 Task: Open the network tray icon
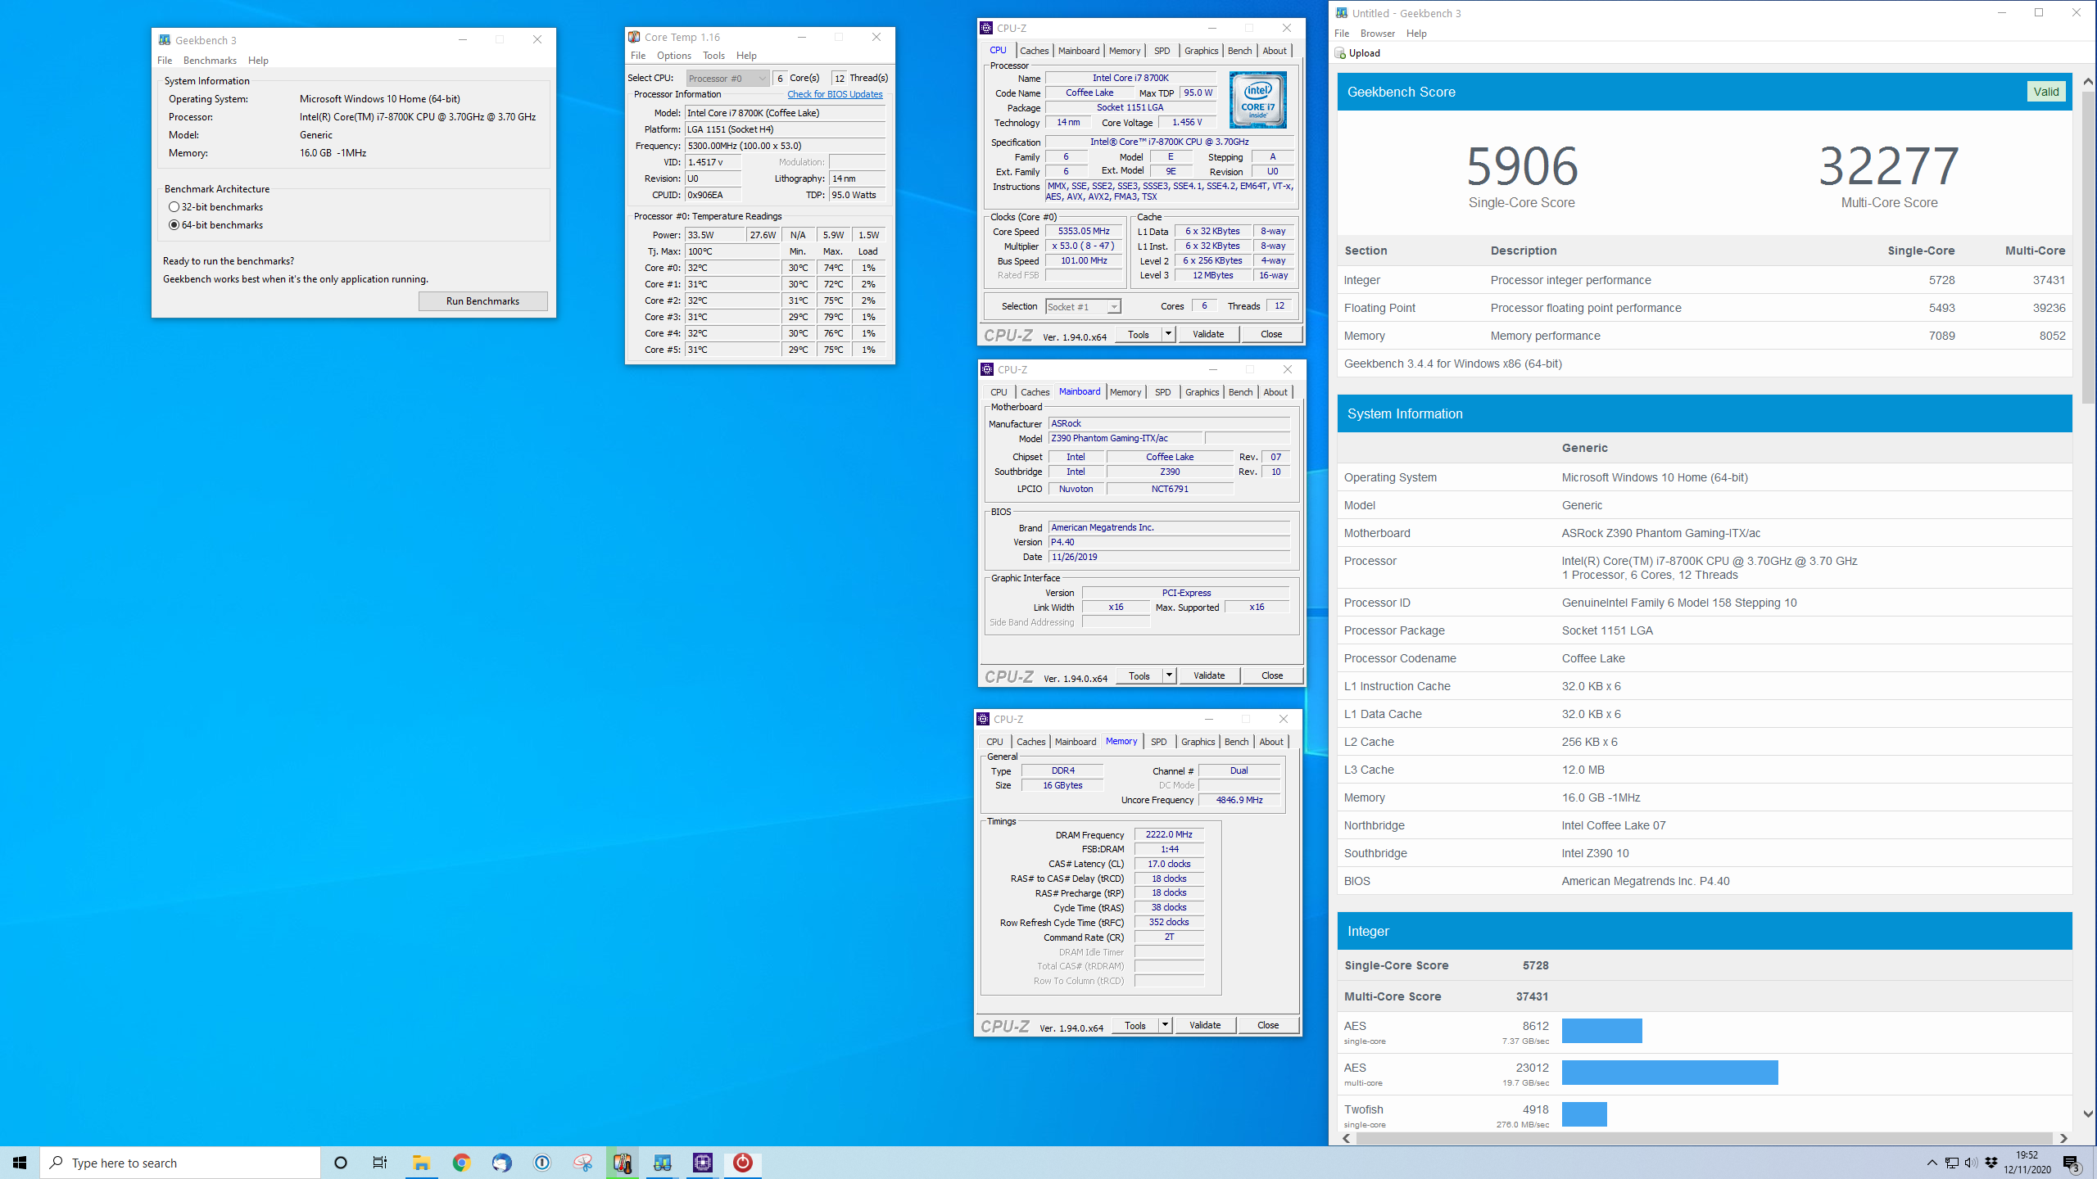coord(1952,1163)
